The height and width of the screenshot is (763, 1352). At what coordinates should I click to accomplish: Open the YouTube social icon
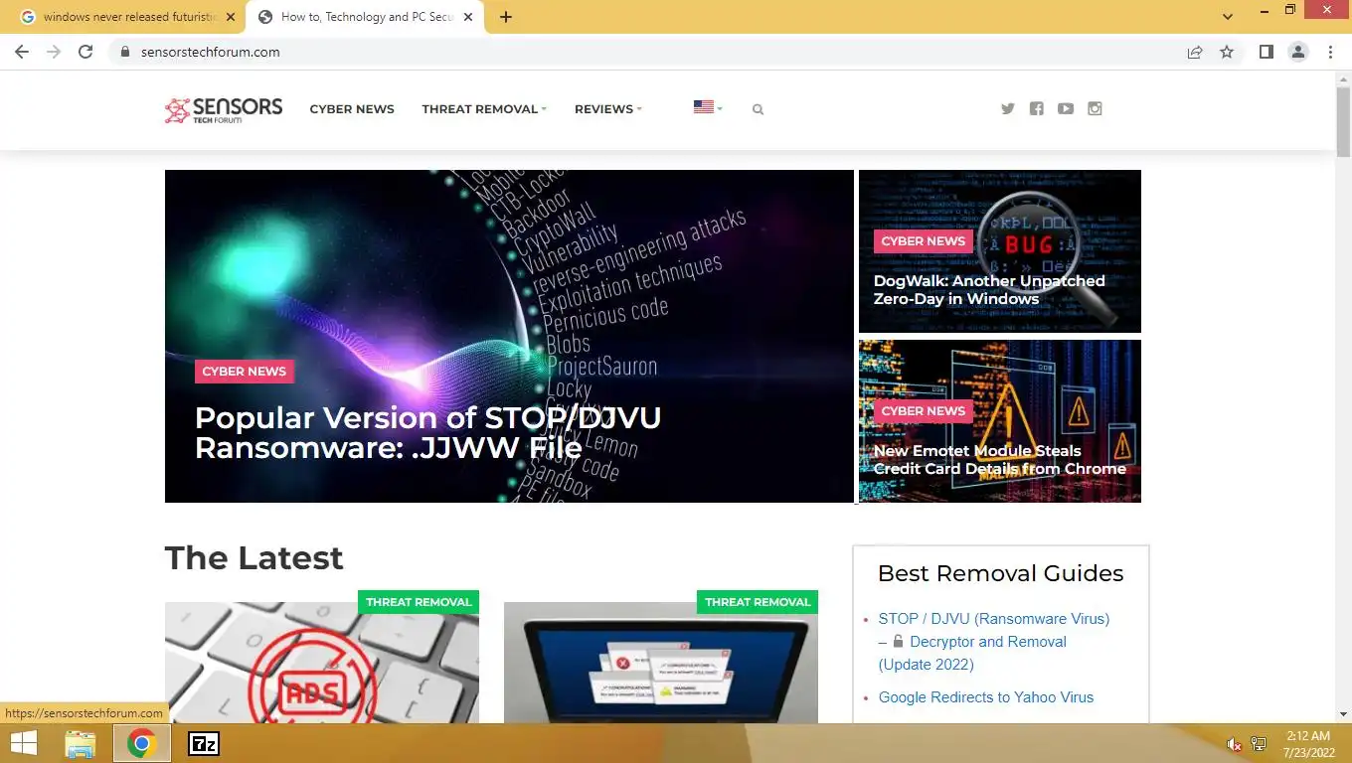click(1066, 109)
